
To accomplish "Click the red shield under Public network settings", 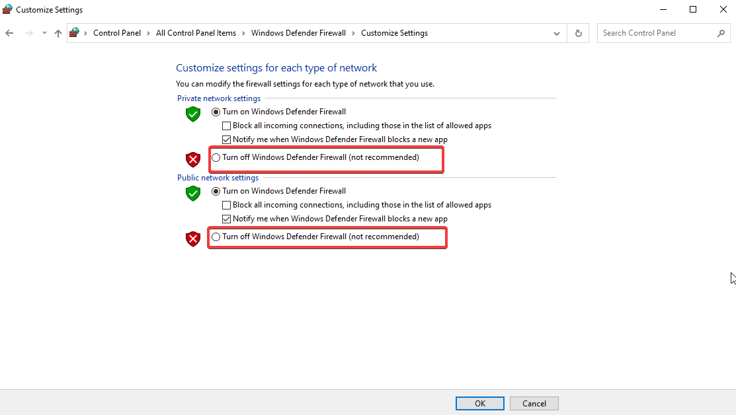I will (192, 239).
